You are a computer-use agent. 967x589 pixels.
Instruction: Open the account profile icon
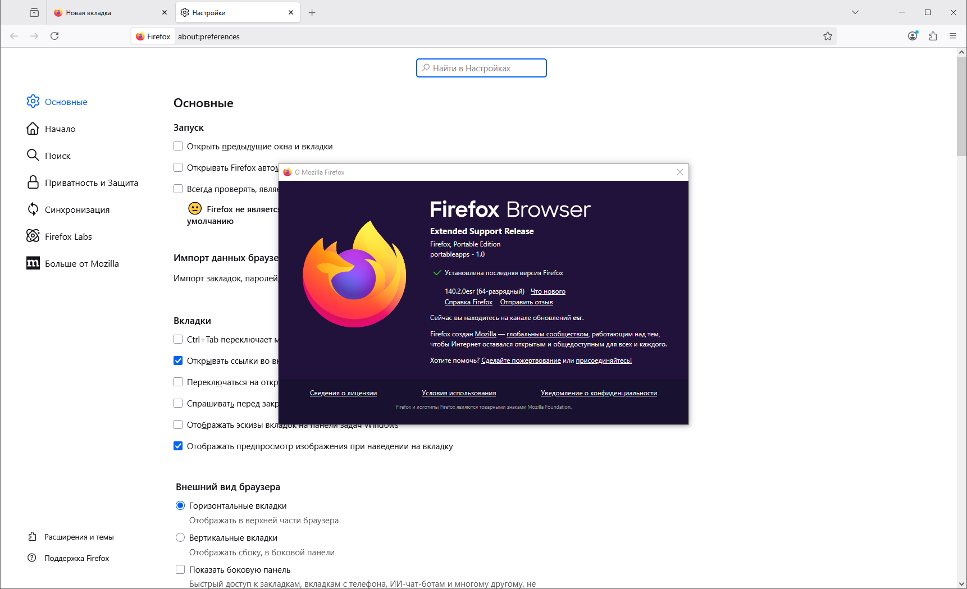coord(913,36)
